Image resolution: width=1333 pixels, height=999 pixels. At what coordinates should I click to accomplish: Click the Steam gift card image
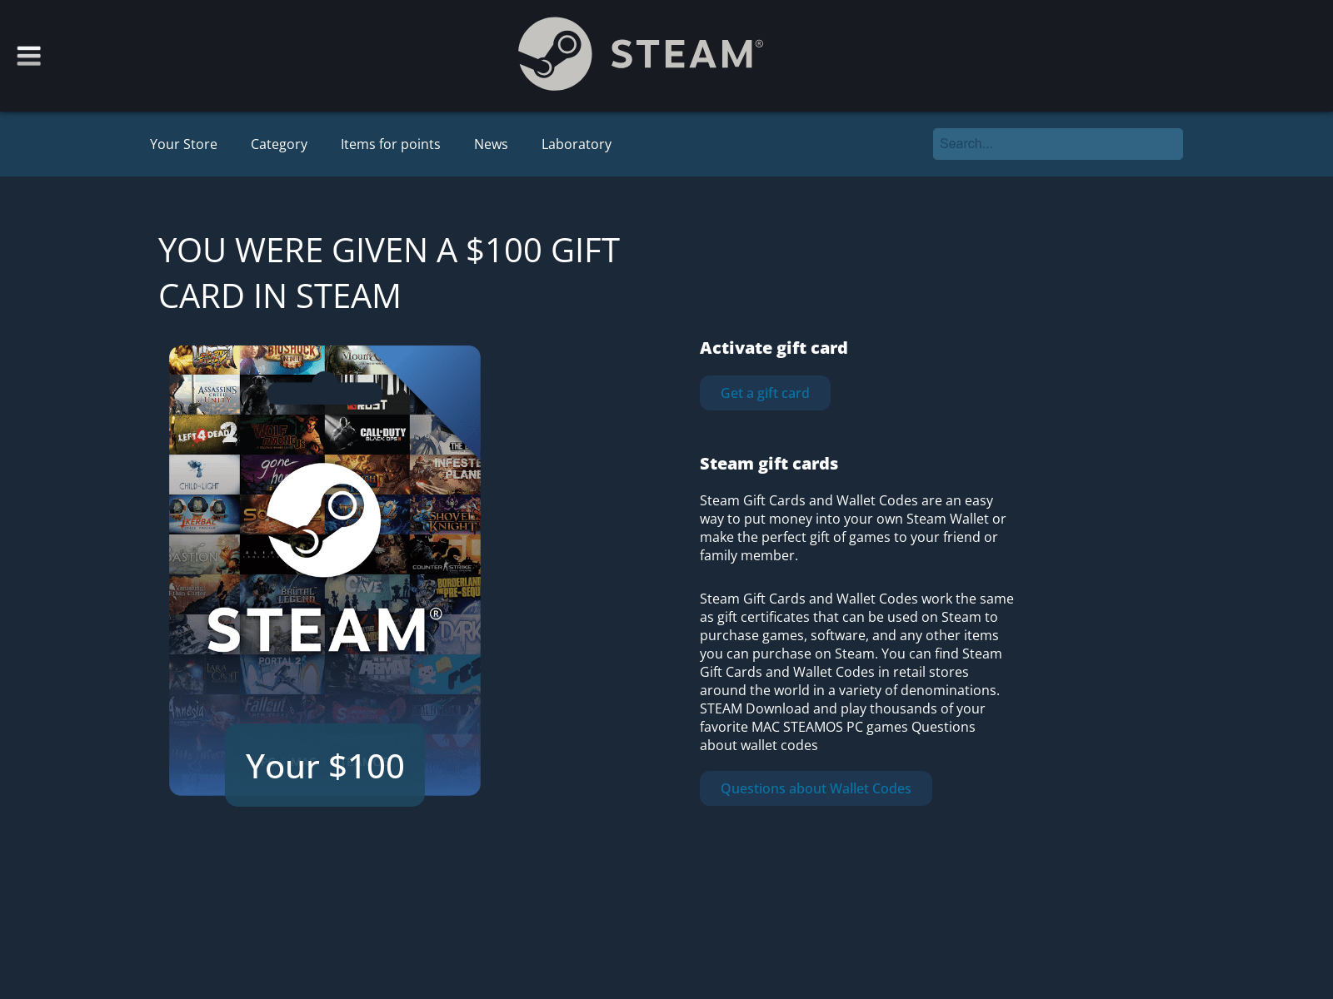pyautogui.click(x=325, y=570)
